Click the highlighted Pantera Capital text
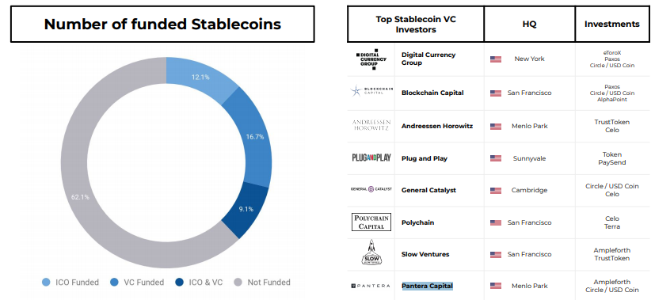Image resolution: width=655 pixels, height=300 pixels. [427, 286]
